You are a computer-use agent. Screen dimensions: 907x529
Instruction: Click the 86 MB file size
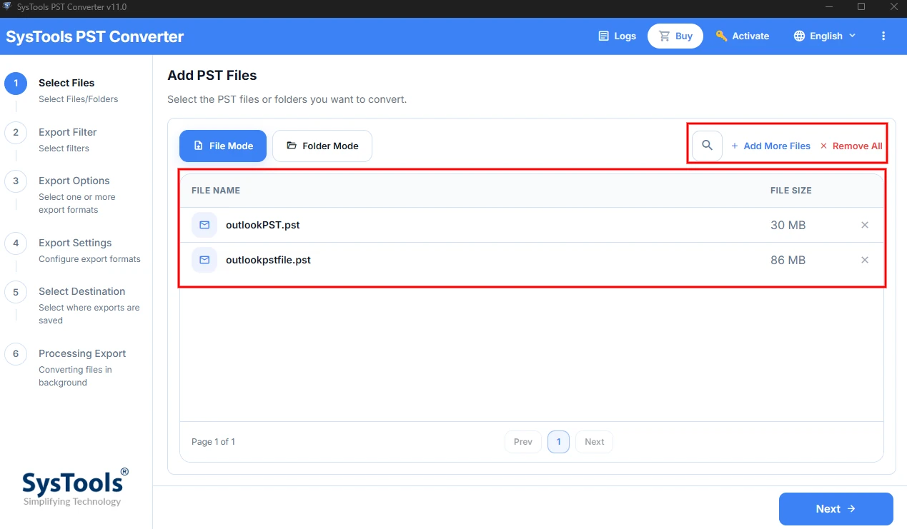click(x=788, y=260)
